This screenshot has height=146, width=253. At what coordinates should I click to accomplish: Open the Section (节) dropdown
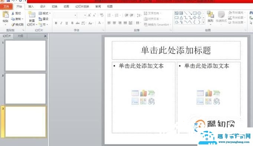tap(43, 25)
